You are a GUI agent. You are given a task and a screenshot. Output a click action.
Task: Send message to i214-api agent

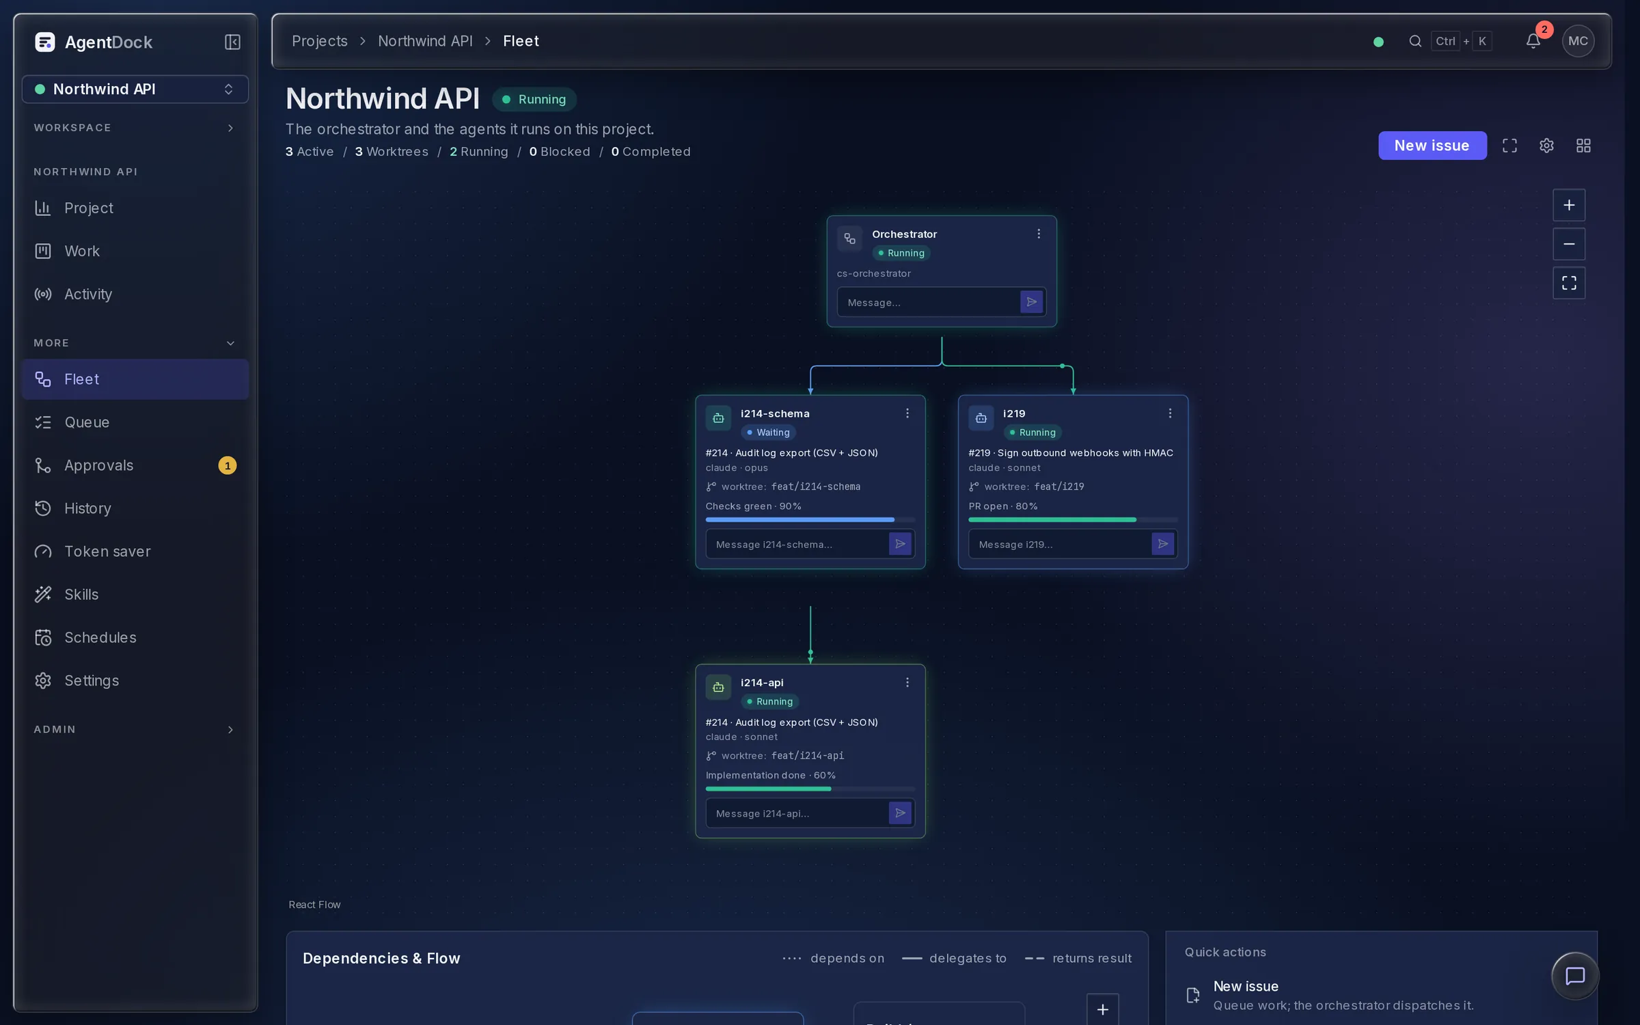coord(900,813)
